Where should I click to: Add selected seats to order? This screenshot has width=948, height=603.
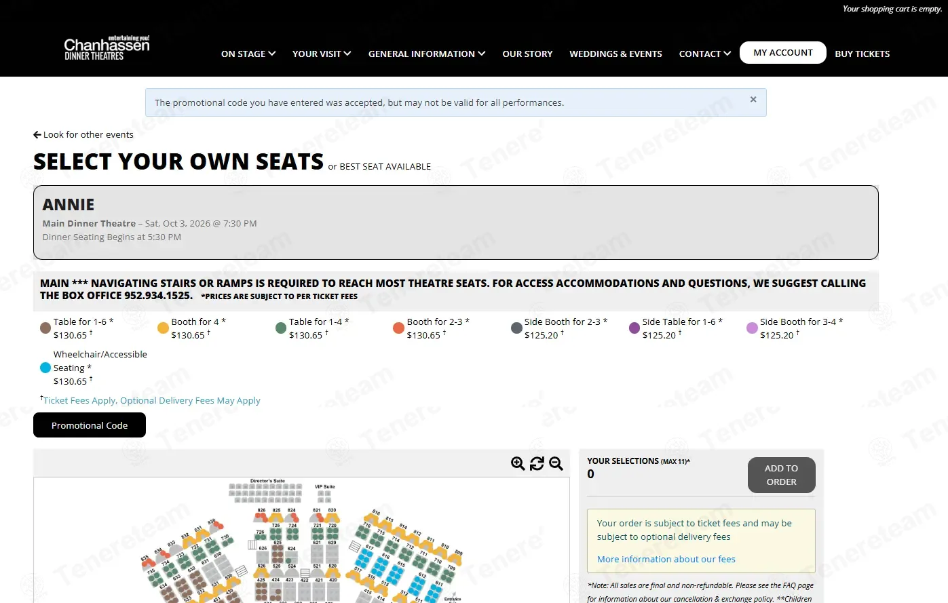(782, 475)
